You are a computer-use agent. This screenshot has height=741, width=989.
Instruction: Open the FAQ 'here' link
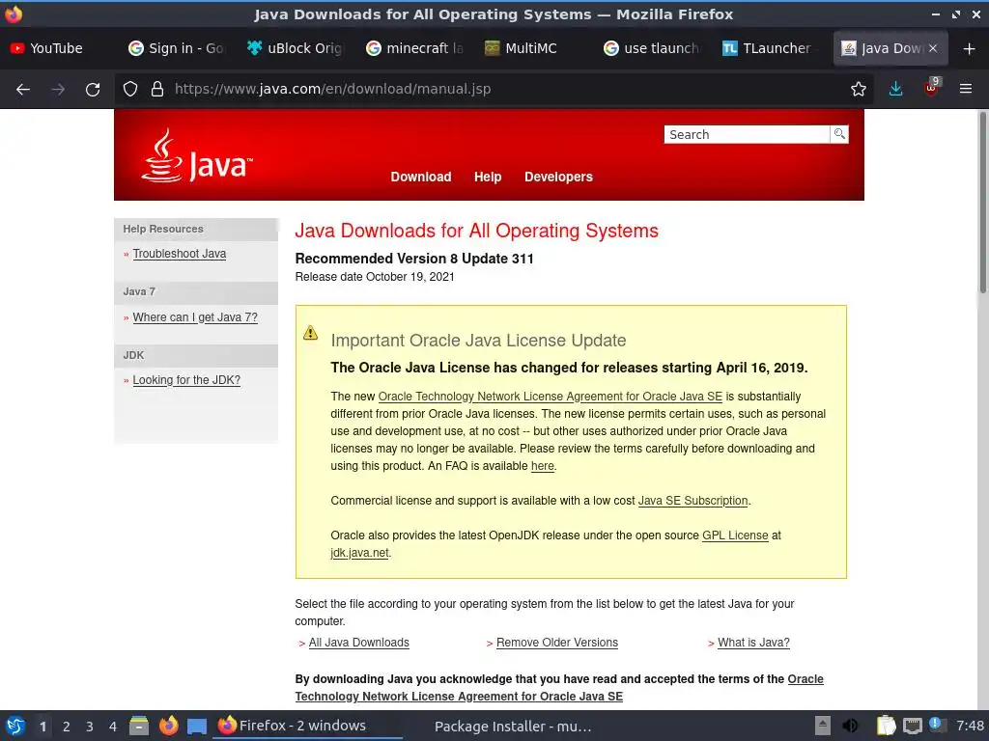tap(543, 466)
